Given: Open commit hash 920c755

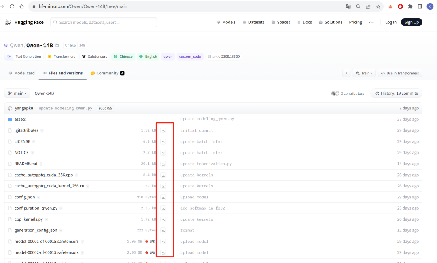Looking at the screenshot, I should pyautogui.click(x=105, y=108).
